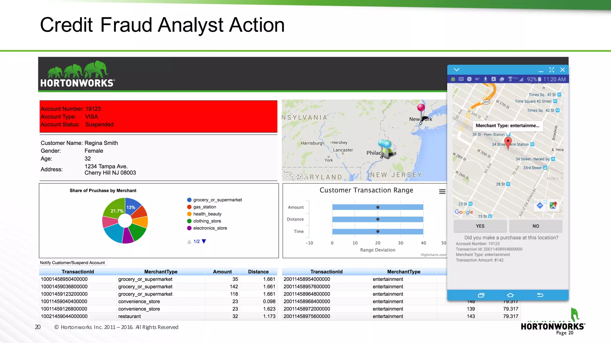Screen dimensions: 611x343
Task: Click Notify Customer/Suspend Account button
Action: [x=72, y=263]
